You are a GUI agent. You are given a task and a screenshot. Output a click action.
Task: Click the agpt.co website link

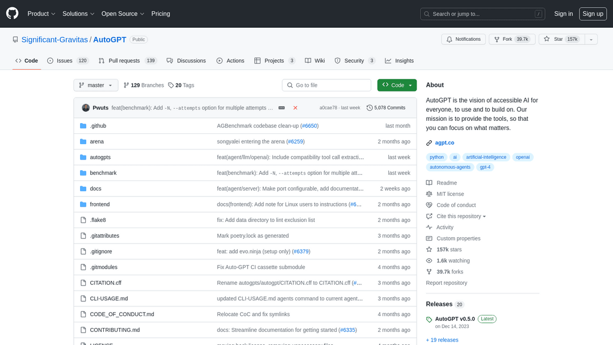(444, 142)
